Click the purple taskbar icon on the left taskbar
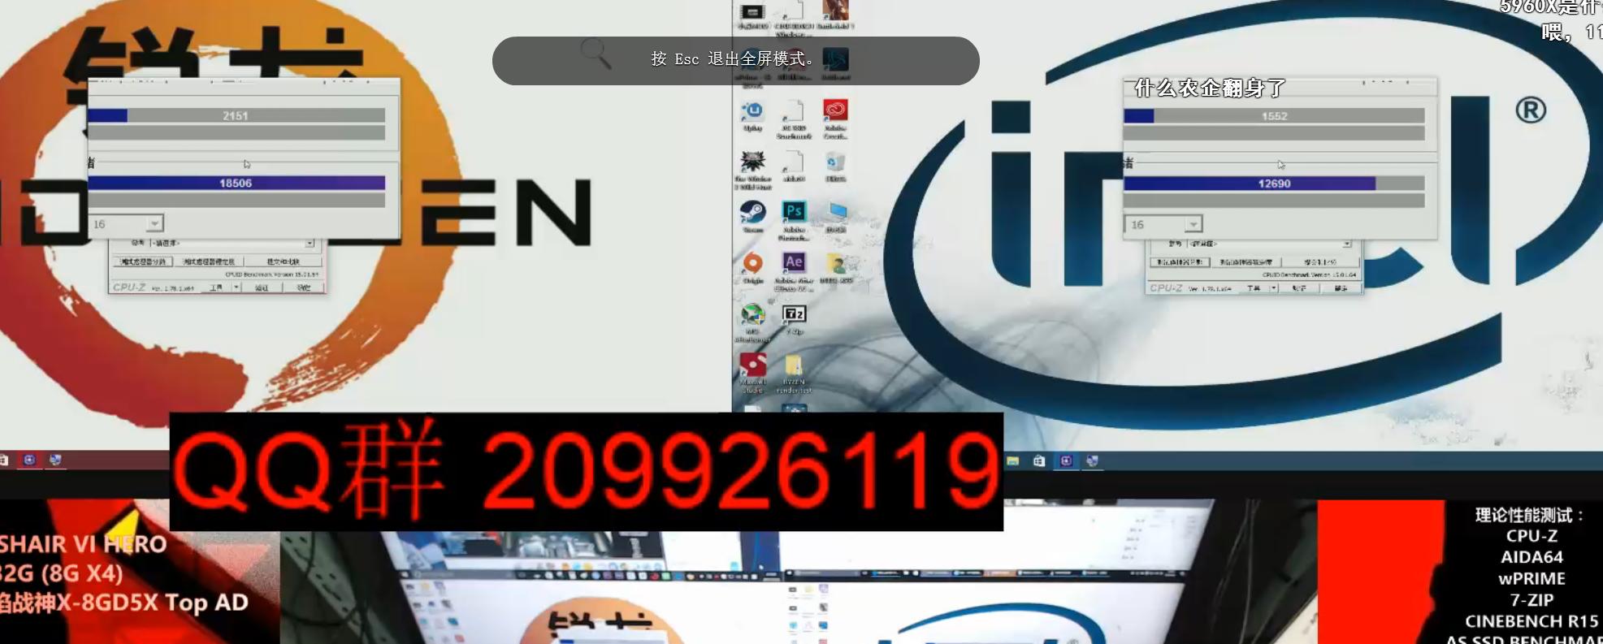1603x644 pixels. [29, 460]
